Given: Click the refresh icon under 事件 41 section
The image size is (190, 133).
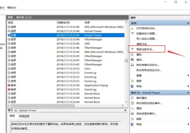Looking at the screenshot, I should click(132, 119).
